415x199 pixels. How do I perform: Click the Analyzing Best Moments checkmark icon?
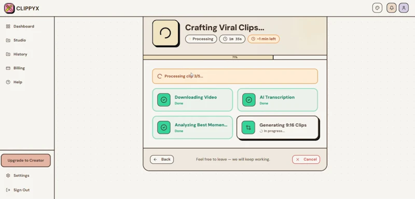pos(164,128)
